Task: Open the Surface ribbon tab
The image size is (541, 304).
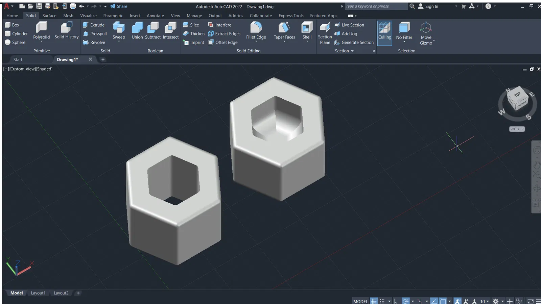Action: tap(49, 16)
